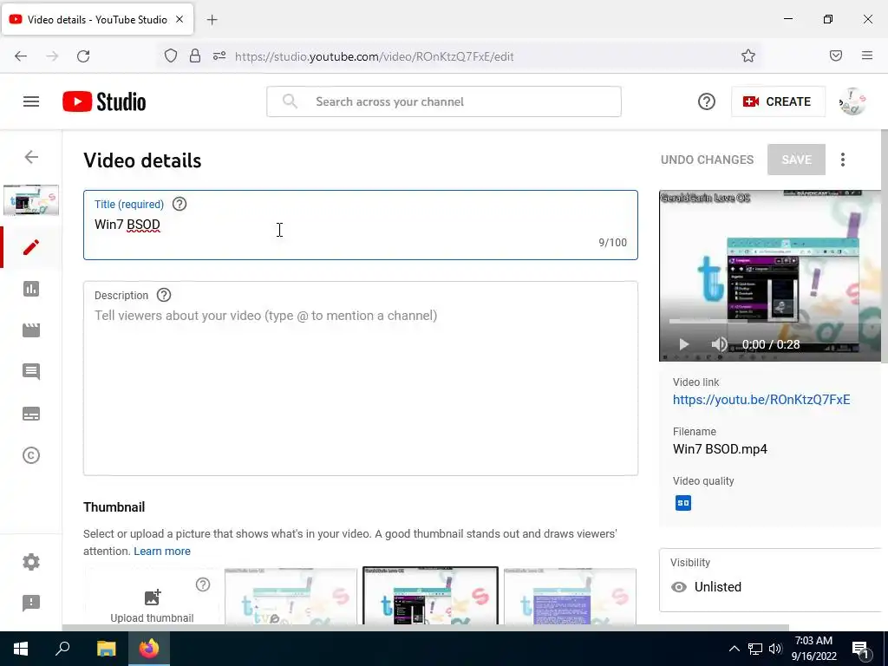
Task: Click the horizontal scrollbar at page bottom
Action: pyautogui.click(x=425, y=628)
